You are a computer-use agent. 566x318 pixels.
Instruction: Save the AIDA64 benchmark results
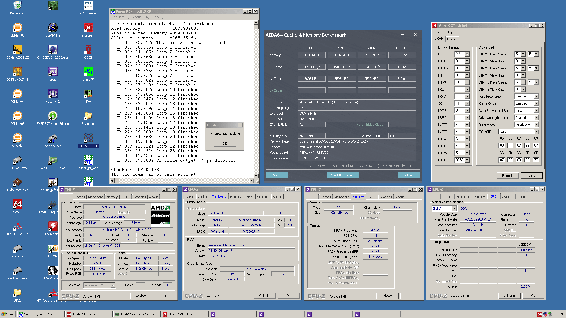(x=277, y=175)
